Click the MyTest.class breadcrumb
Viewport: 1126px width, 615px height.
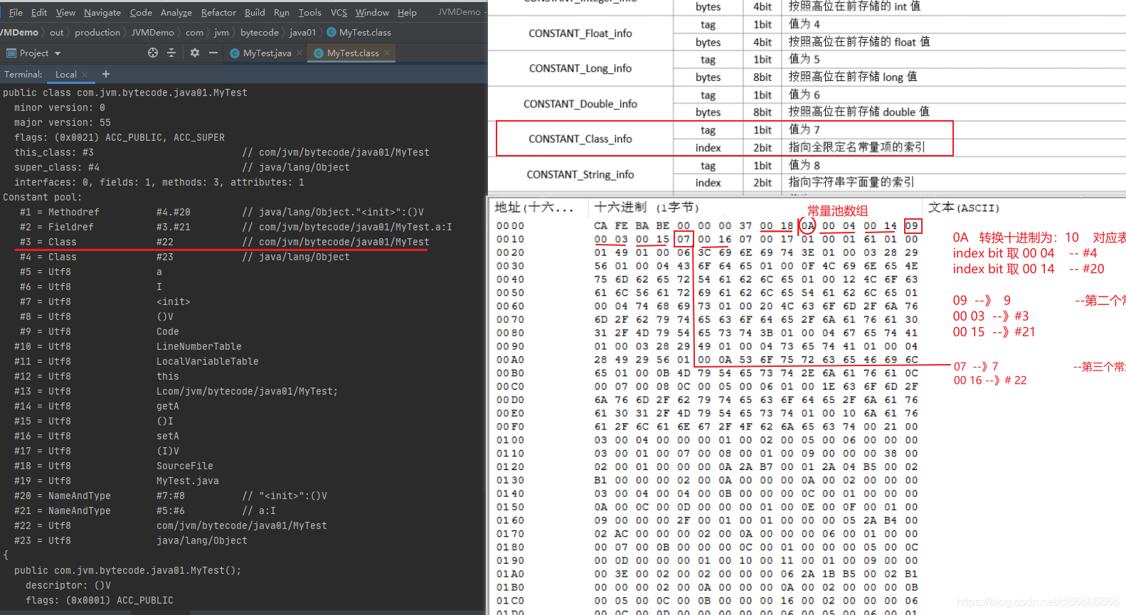(359, 32)
